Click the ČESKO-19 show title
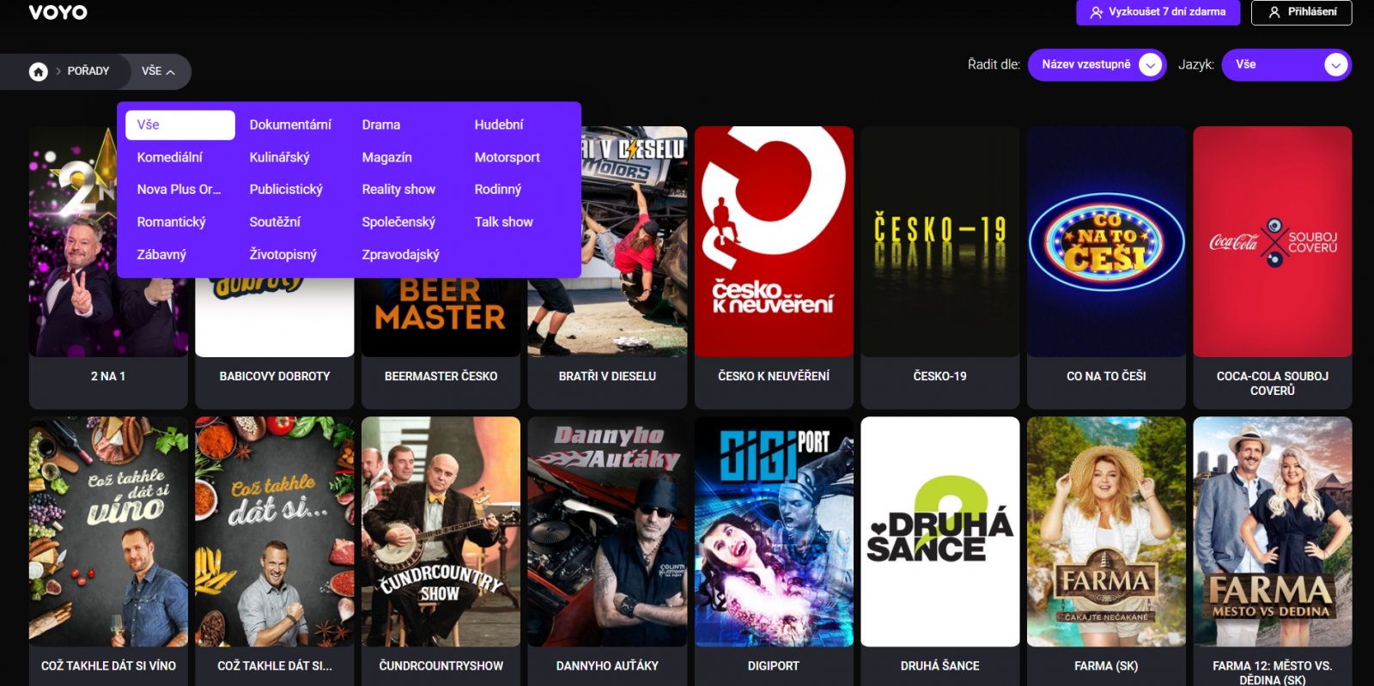 coord(939,376)
